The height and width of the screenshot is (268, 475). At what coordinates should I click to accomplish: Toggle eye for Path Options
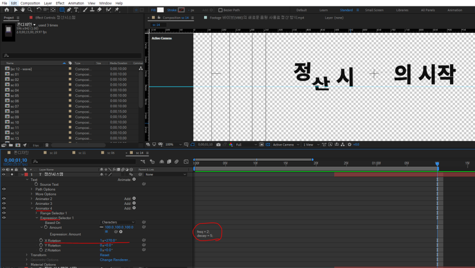pos(3,189)
